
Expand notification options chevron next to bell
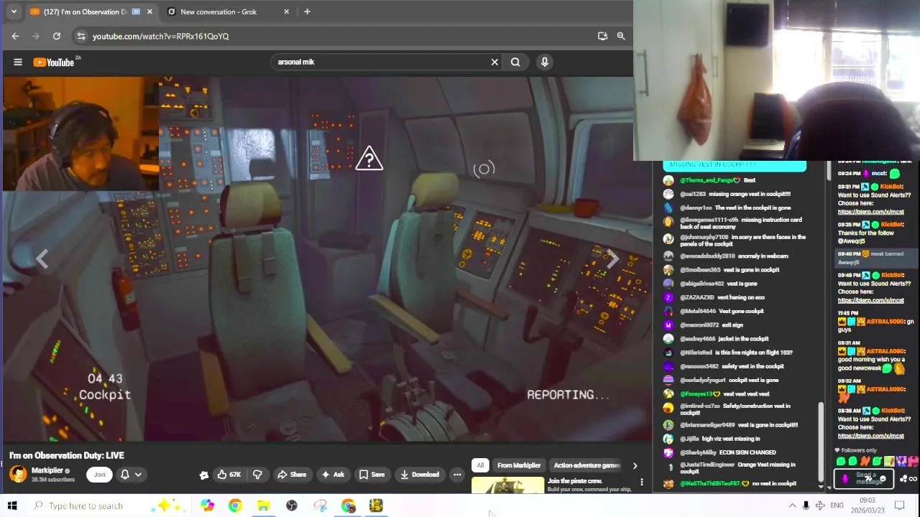click(x=138, y=475)
